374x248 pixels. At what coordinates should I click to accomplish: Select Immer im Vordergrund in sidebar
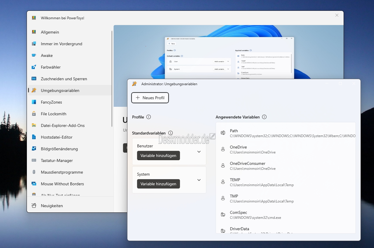click(70, 44)
